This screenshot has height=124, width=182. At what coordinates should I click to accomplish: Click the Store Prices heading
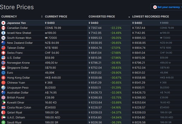pos(17,7)
